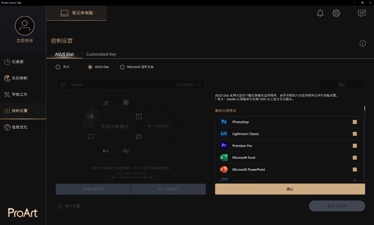Open 仪表板 dashboard in sidebar
Viewport: 374px width, 225px height.
pos(23,62)
